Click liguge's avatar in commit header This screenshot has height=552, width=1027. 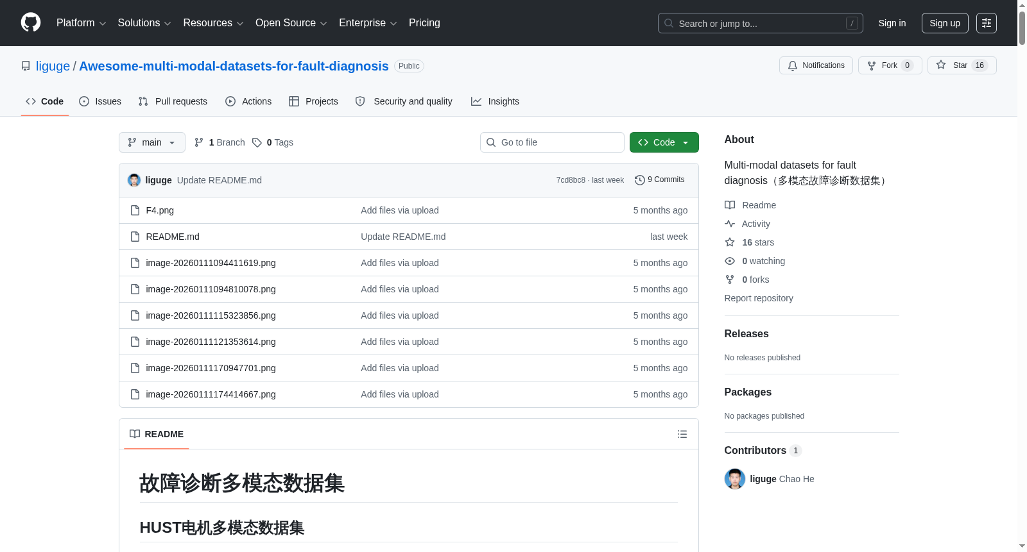coord(134,180)
